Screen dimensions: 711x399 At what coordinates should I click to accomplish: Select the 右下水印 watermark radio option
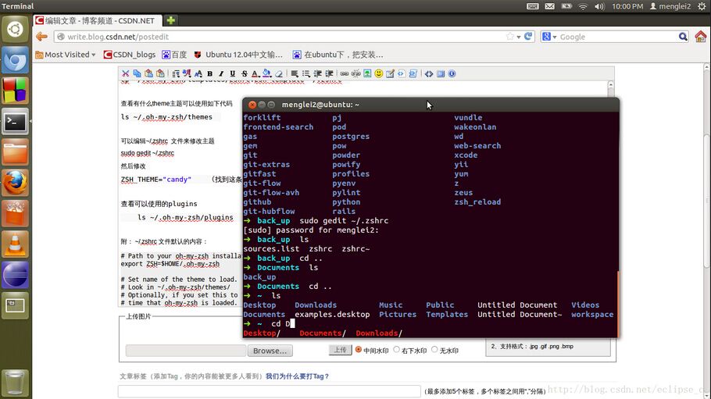[x=397, y=350]
